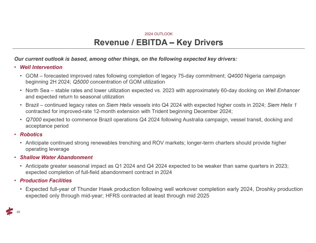Click the "Revenue / EBITDA – Key Drivers" title

point(158,43)
